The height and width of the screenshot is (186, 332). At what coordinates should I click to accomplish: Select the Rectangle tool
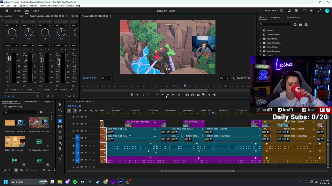point(60,137)
